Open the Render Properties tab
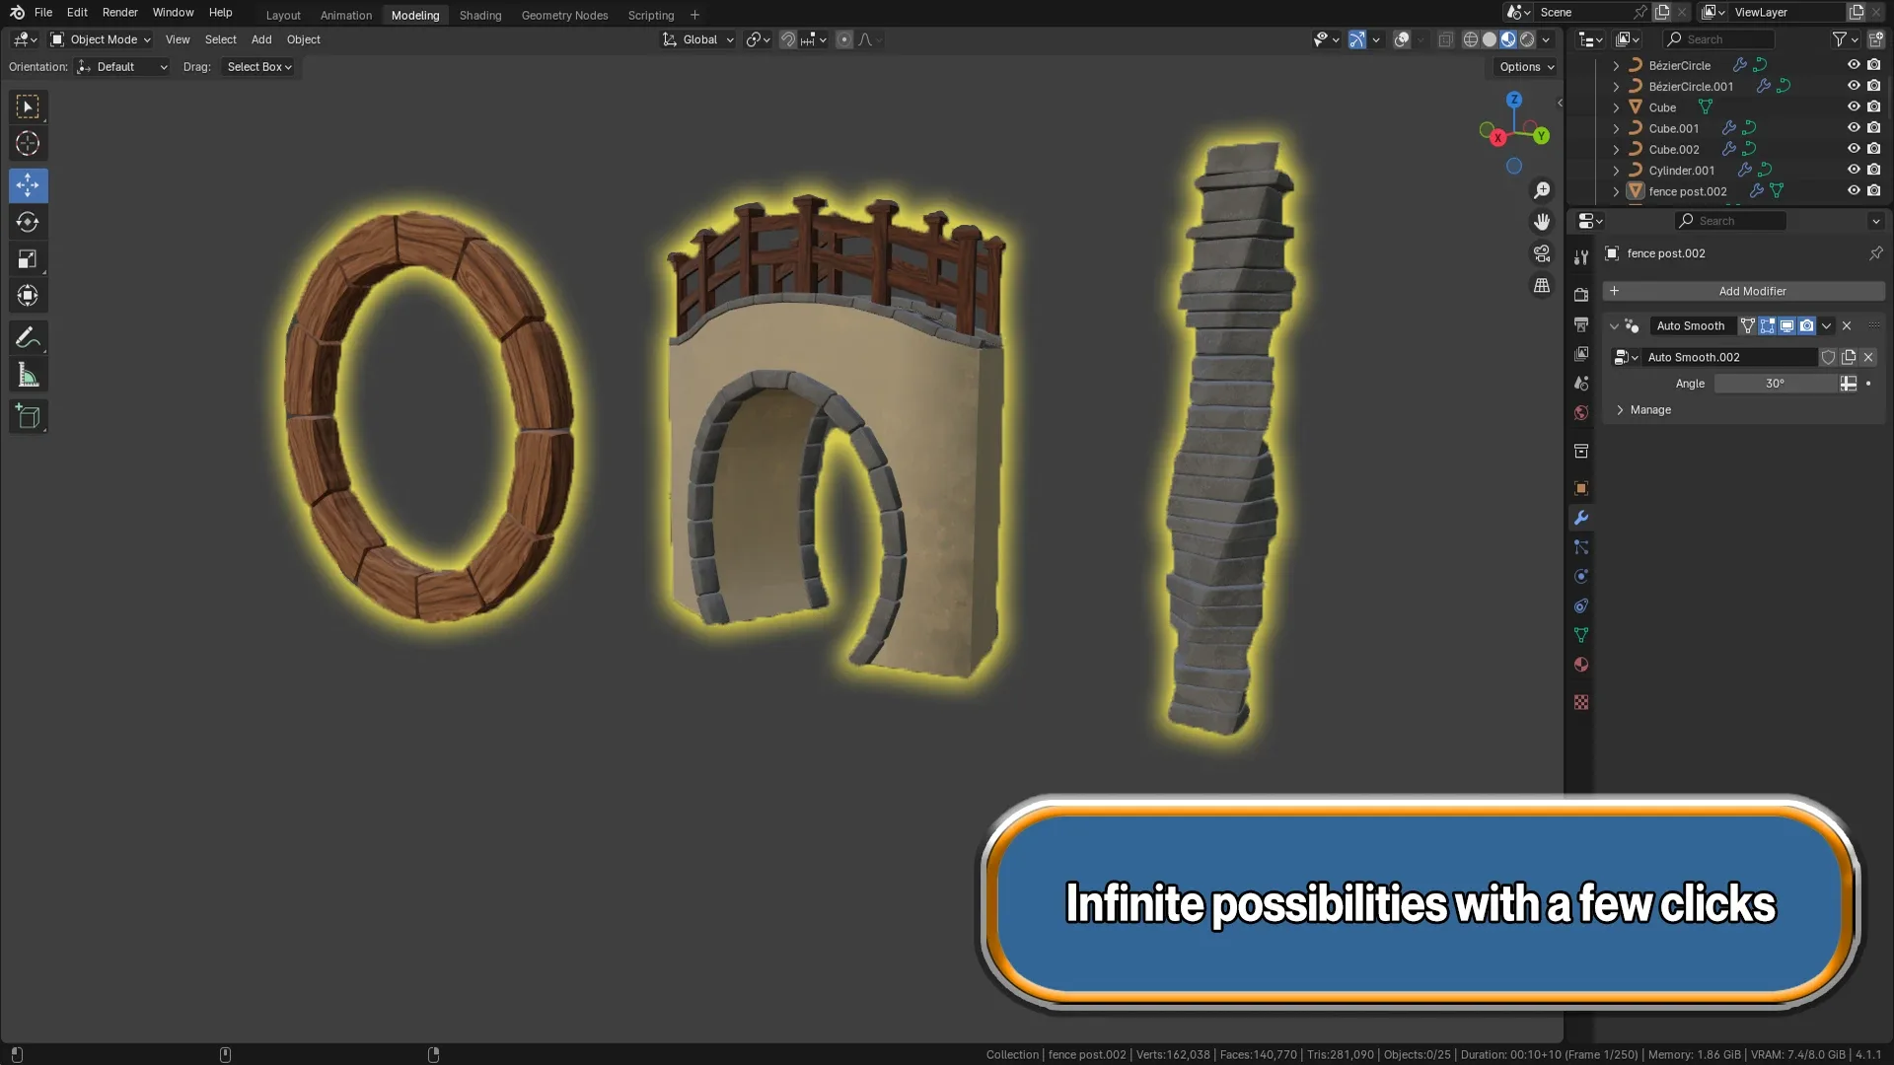 tap(1581, 295)
